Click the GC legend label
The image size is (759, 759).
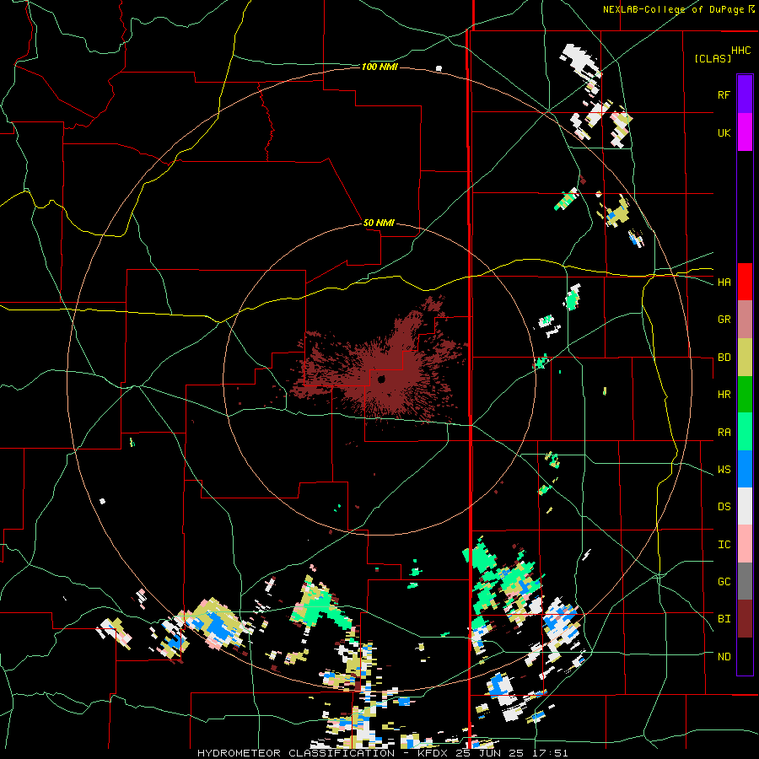point(724,582)
